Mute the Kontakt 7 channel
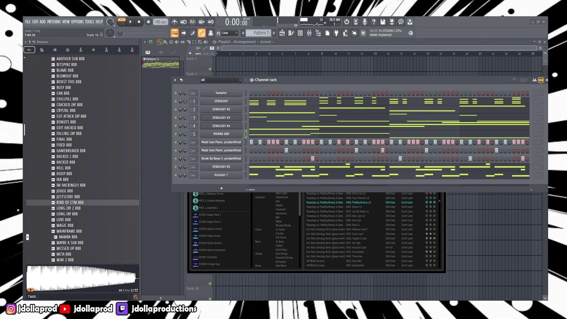Image resolution: width=567 pixels, height=319 pixels. tap(175, 175)
